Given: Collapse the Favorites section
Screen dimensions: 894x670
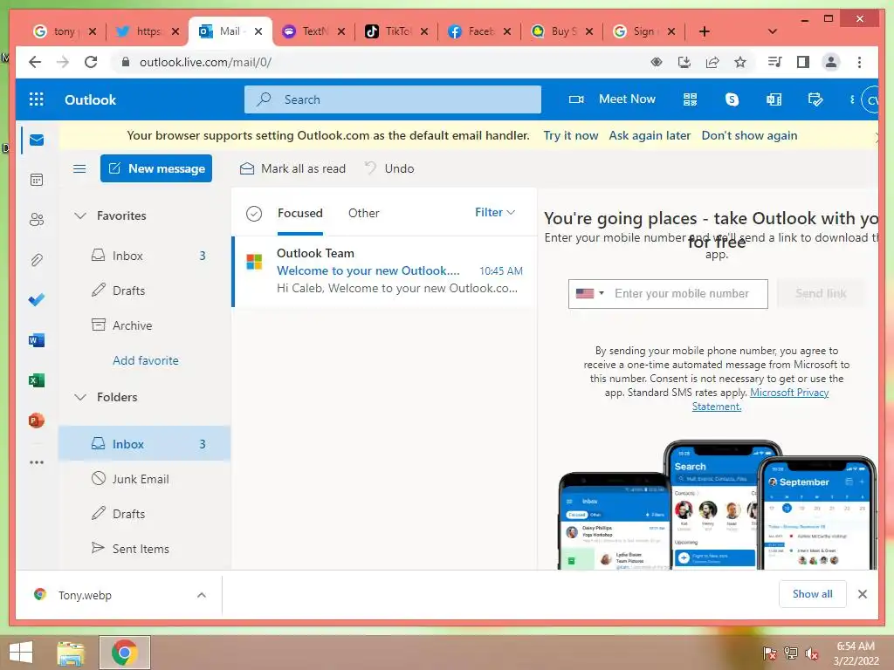Looking at the screenshot, I should tap(80, 215).
